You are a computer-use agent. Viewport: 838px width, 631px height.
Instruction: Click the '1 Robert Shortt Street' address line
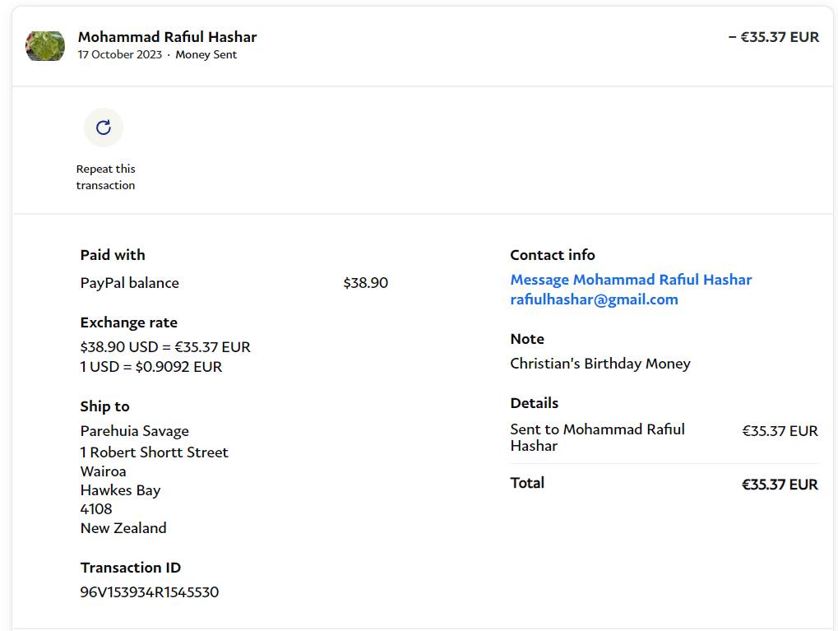[155, 452]
